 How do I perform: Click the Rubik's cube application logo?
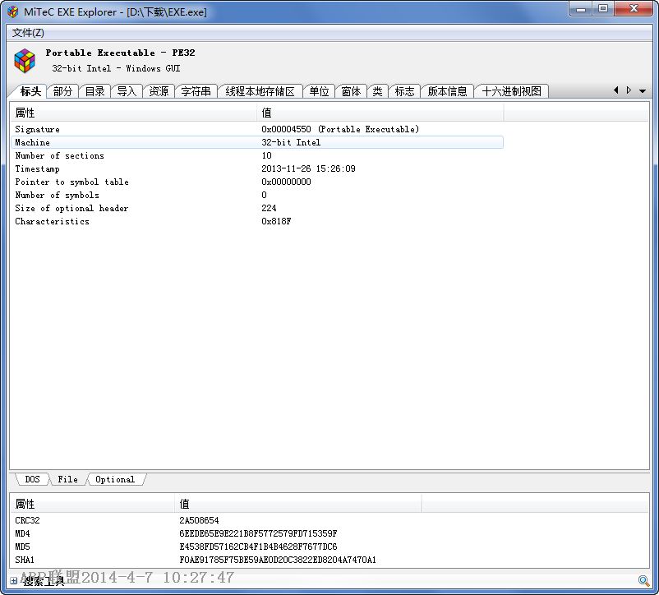click(25, 61)
